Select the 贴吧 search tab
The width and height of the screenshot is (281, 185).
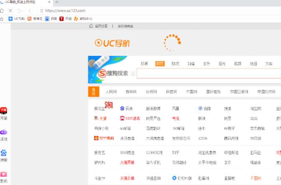coord(175,64)
